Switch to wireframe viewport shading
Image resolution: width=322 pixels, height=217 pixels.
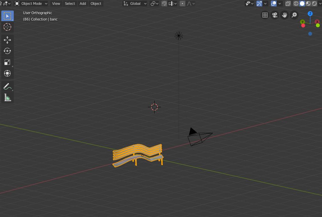(296, 4)
